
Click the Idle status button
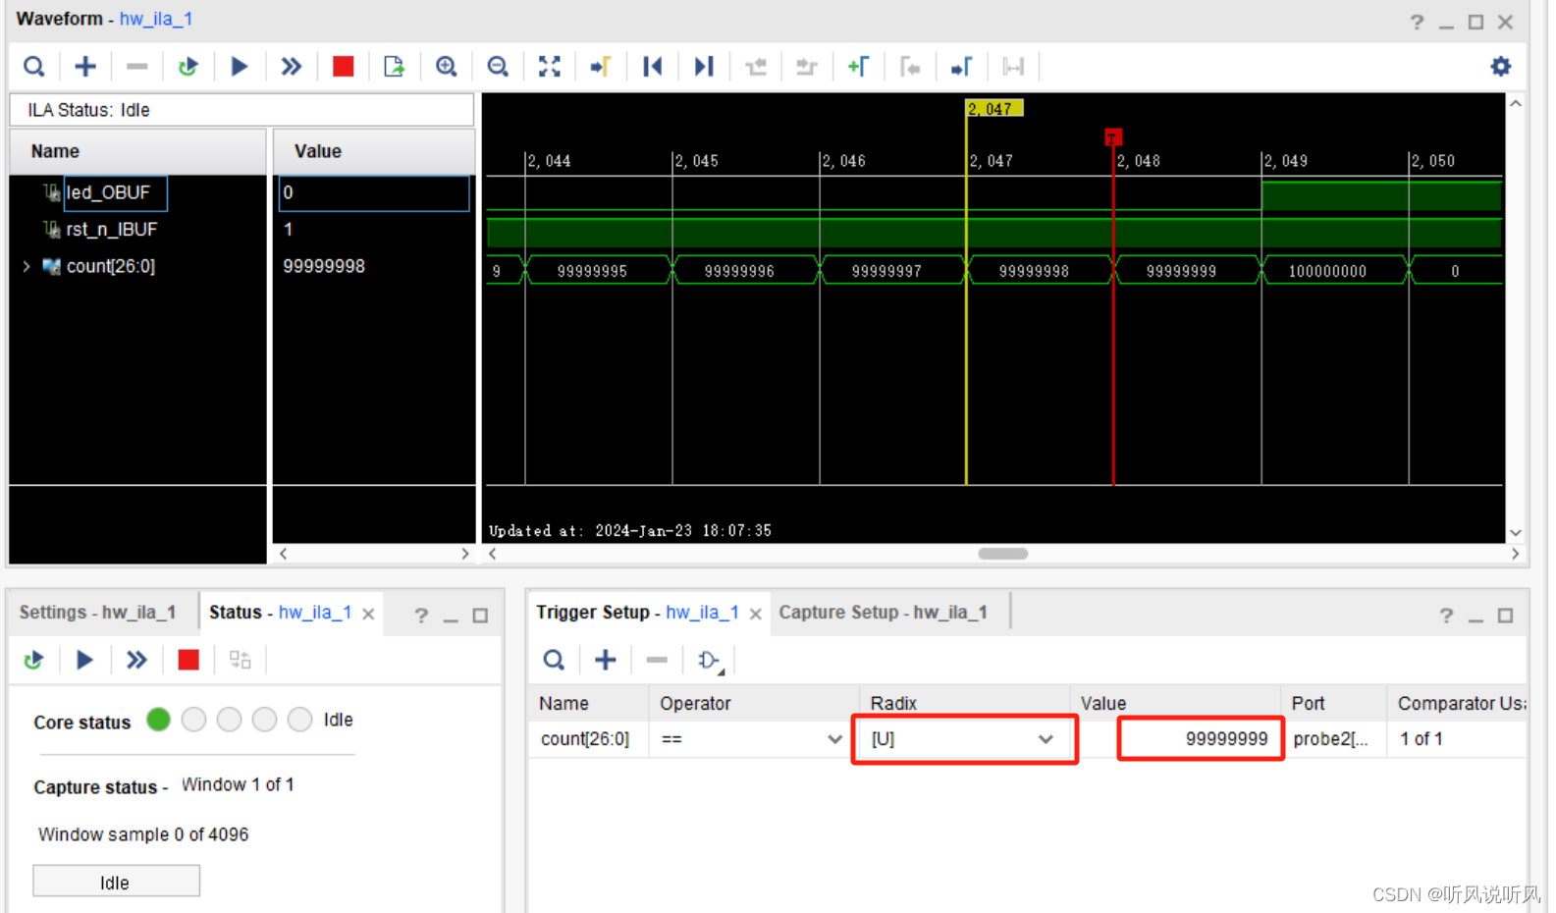[x=116, y=882]
